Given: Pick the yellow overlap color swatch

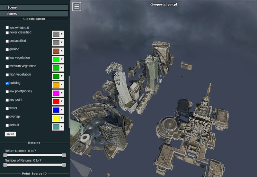Looking at the screenshot, I should (x=56, y=118).
